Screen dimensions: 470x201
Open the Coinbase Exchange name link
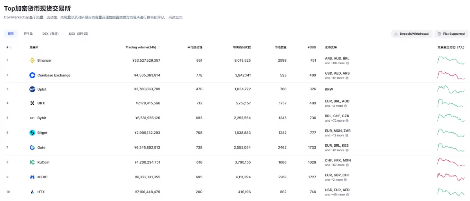point(54,75)
